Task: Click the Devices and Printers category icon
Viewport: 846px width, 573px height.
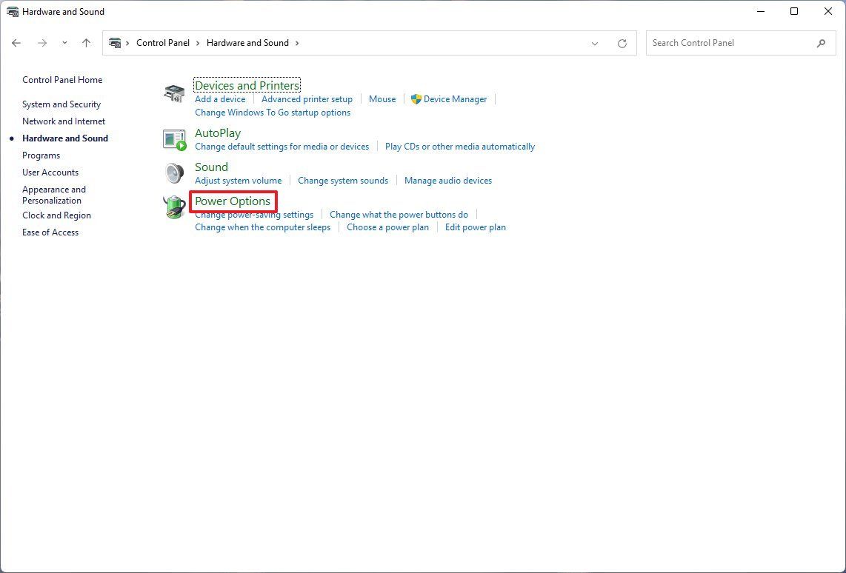Action: tap(174, 93)
